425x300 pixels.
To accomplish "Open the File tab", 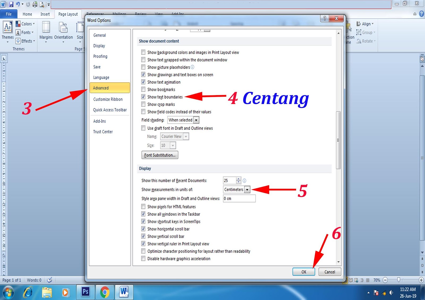I will click(x=9, y=14).
